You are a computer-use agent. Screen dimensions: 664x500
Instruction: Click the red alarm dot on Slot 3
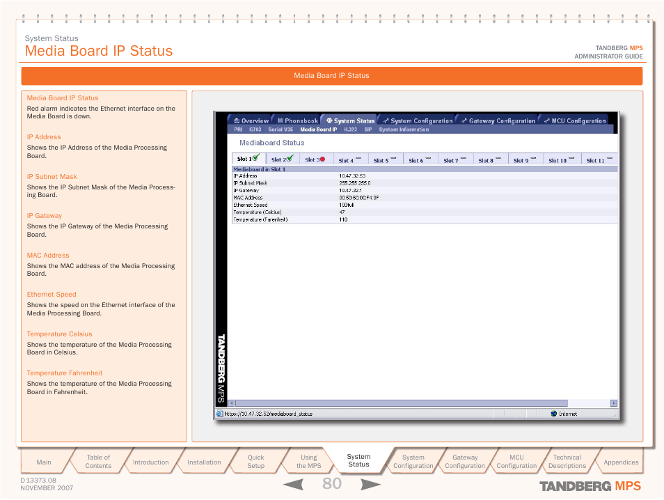(x=322, y=159)
